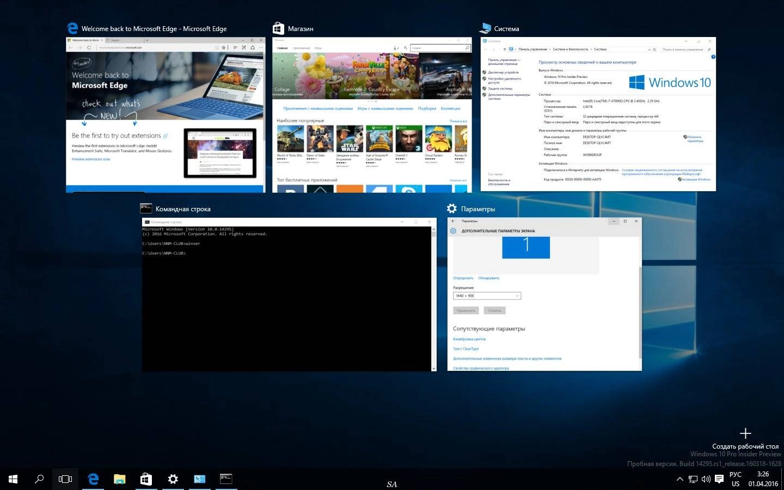Open the More (…) menu in Edge
Screen dimensions: 784x490
[x=260, y=47]
